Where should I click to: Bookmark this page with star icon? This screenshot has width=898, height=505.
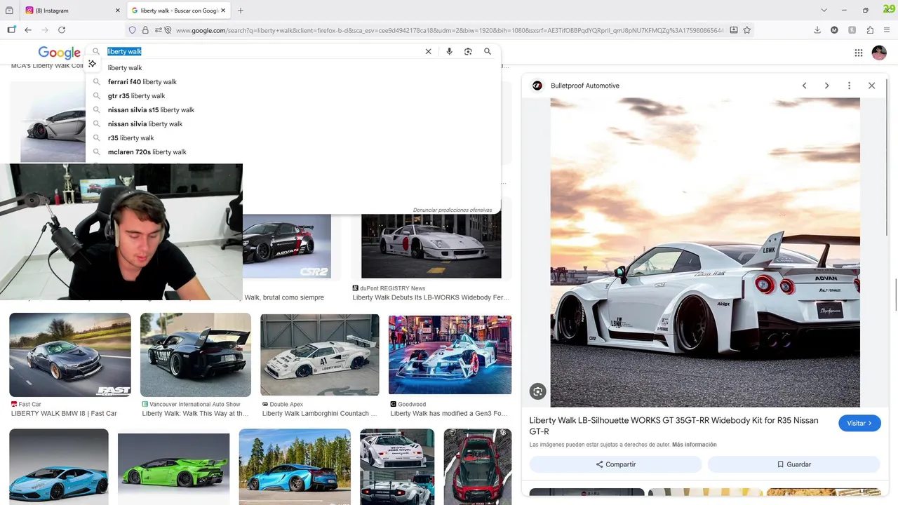(747, 30)
